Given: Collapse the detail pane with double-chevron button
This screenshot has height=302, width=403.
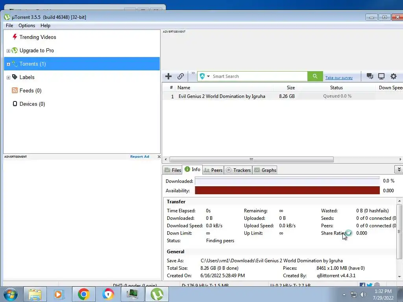Looking at the screenshot, I should [399, 169].
